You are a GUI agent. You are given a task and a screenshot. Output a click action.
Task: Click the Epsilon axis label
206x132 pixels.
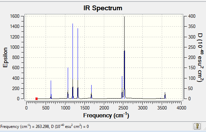pos(5,58)
